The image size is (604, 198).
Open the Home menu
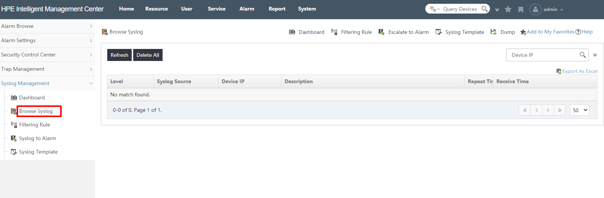click(x=126, y=9)
